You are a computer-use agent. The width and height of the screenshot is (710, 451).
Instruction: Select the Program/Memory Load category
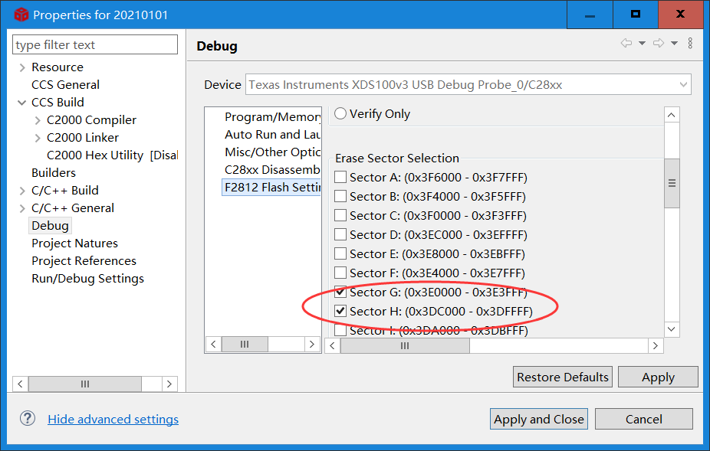pyautogui.click(x=271, y=117)
